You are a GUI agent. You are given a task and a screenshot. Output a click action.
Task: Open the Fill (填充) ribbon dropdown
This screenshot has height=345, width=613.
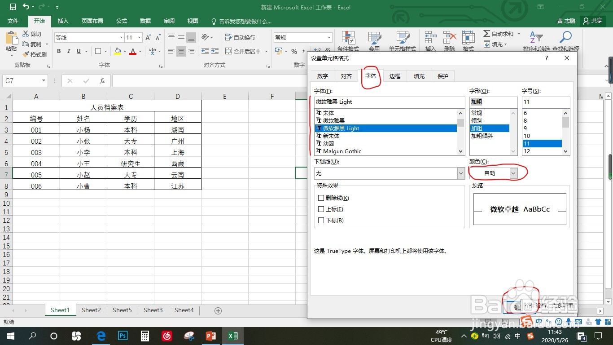(x=506, y=44)
